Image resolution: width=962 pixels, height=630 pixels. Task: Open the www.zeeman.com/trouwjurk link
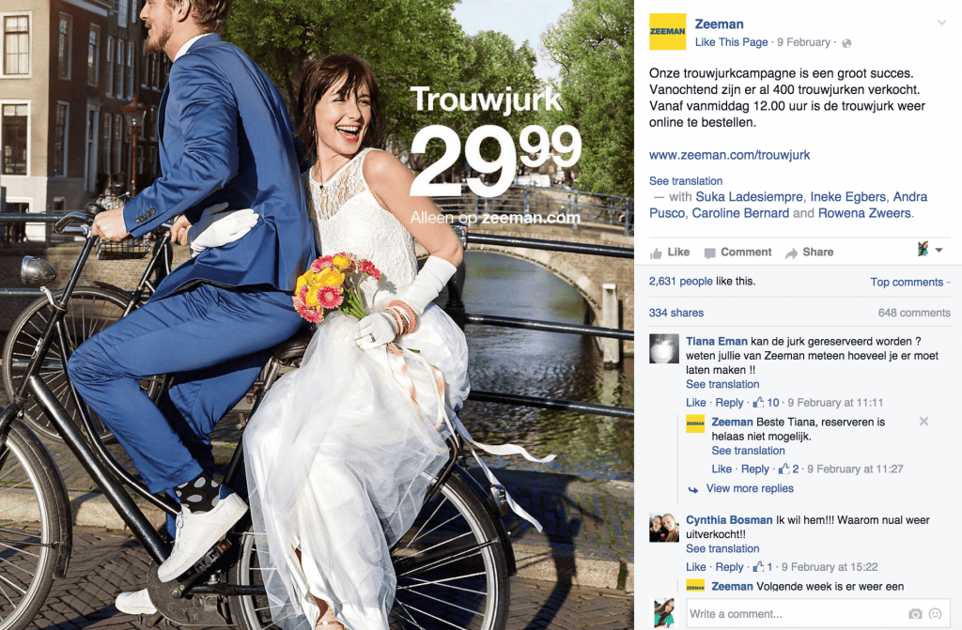[729, 155]
